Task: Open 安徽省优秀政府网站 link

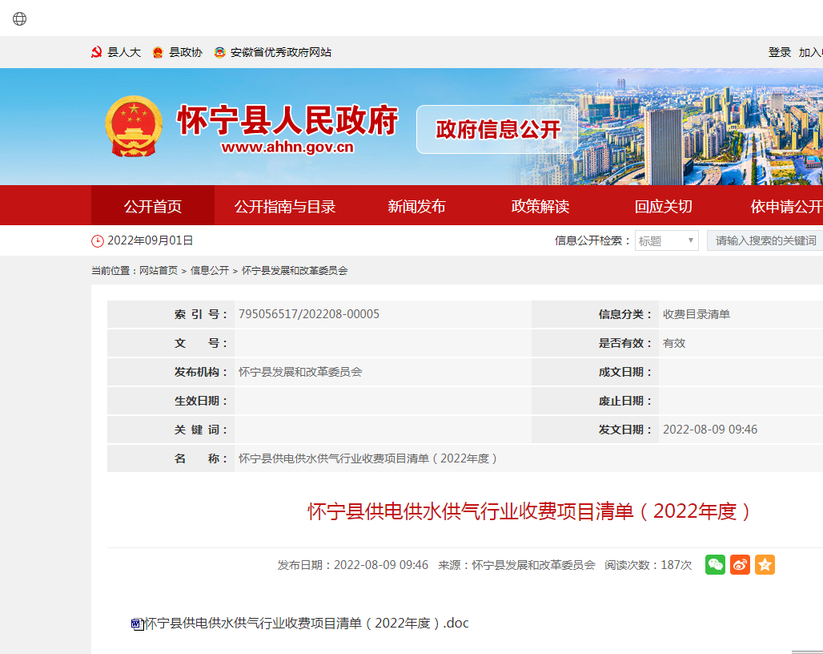Action: tap(280, 52)
